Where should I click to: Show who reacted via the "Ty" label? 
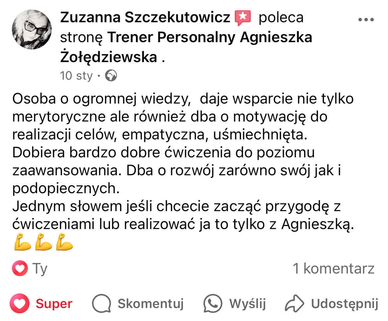tap(40, 269)
